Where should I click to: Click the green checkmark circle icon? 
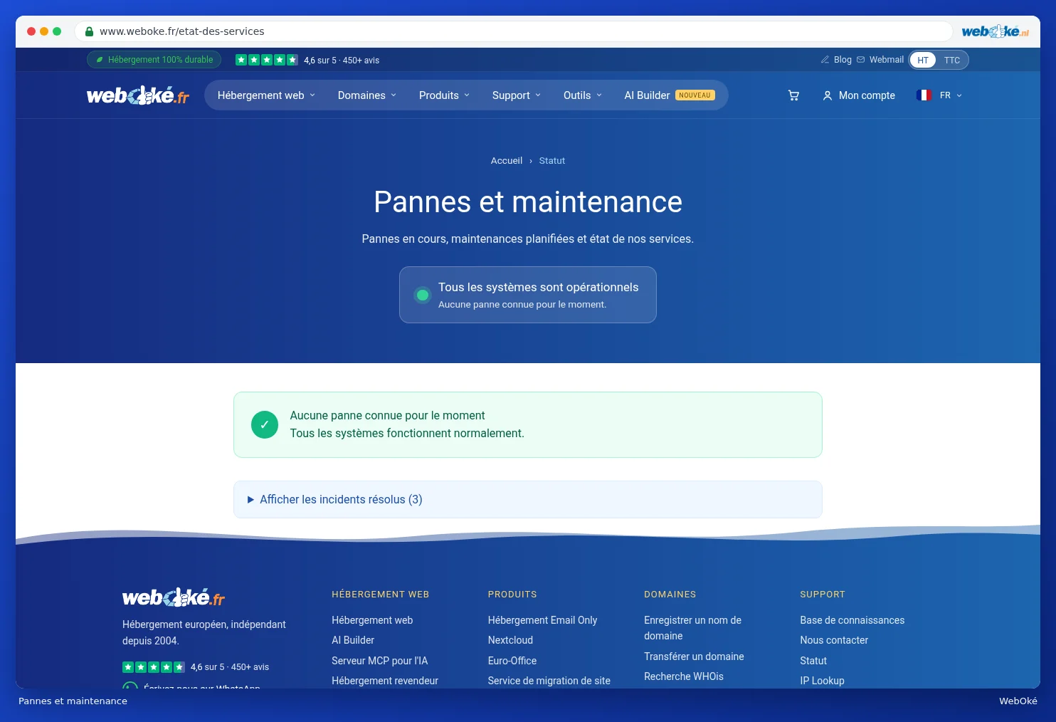pos(265,425)
